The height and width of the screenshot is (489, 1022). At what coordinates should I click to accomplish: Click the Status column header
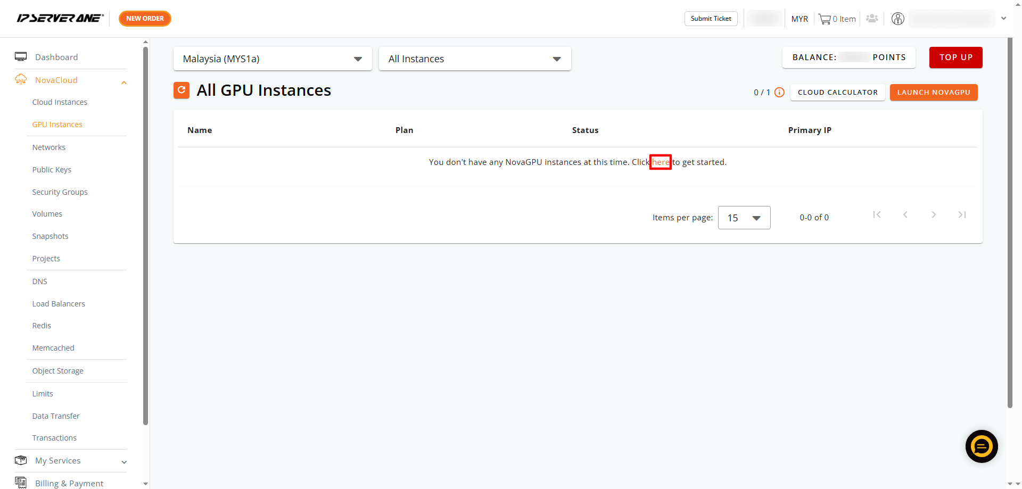coord(586,130)
